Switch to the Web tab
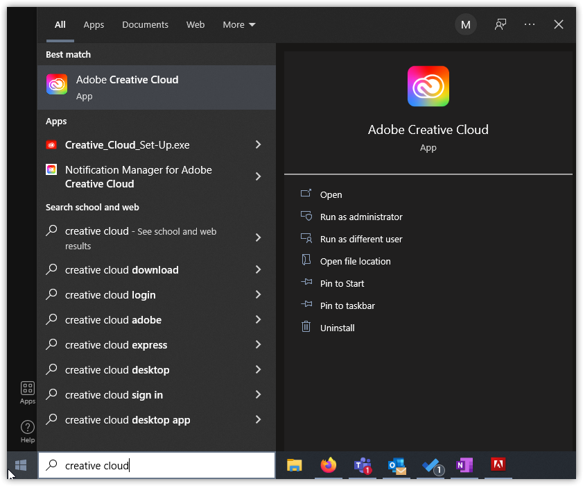 pyautogui.click(x=195, y=24)
